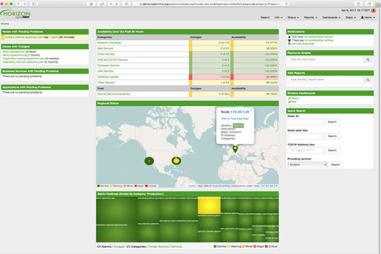Switch heatmap to Foreign Sources
Viewport: 381px width, 254px height.
tap(158, 246)
